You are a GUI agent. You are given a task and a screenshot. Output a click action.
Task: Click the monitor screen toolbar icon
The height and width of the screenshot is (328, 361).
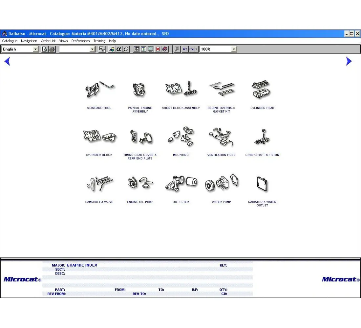(151, 49)
